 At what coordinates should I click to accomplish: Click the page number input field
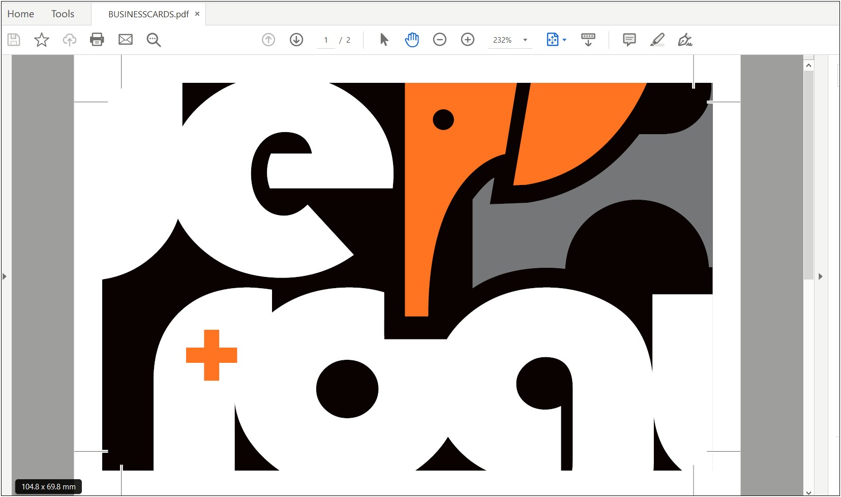(x=326, y=40)
